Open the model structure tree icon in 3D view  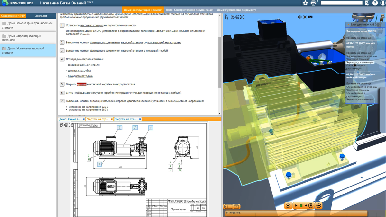(x=226, y=17)
